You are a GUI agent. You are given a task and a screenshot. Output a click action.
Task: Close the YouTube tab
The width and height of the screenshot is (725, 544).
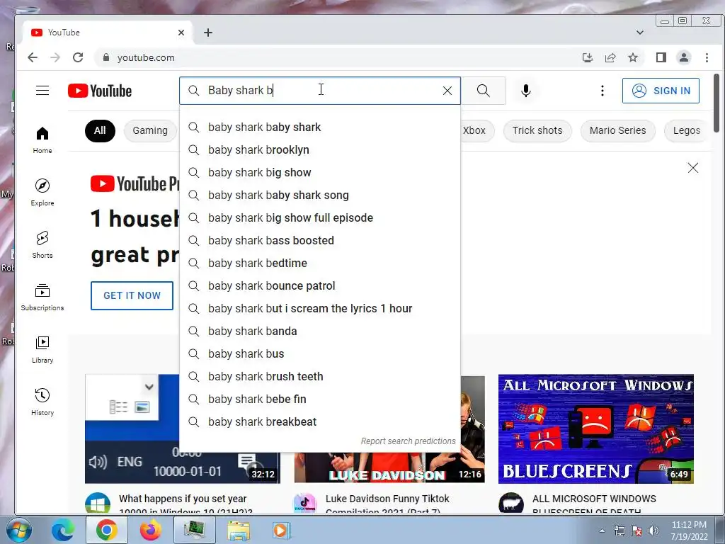click(x=181, y=33)
